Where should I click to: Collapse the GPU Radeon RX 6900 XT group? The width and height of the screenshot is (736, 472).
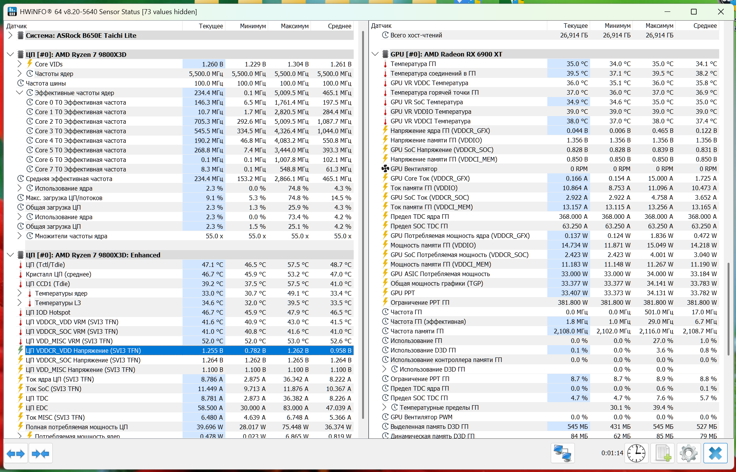375,54
